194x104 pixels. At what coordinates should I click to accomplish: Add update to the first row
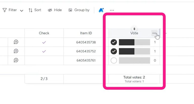click(x=16, y=42)
